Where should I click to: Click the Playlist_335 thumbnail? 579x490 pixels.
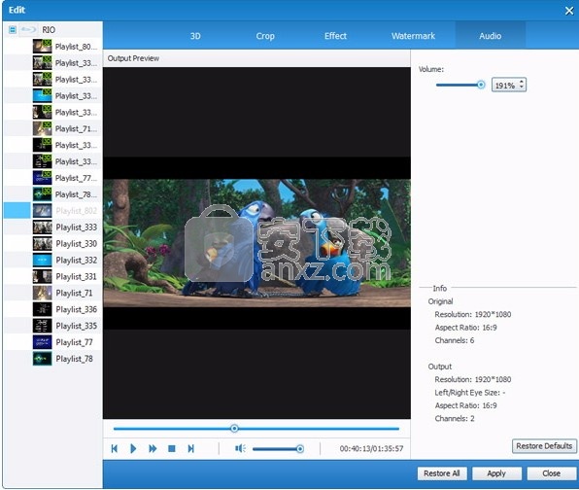click(42, 326)
